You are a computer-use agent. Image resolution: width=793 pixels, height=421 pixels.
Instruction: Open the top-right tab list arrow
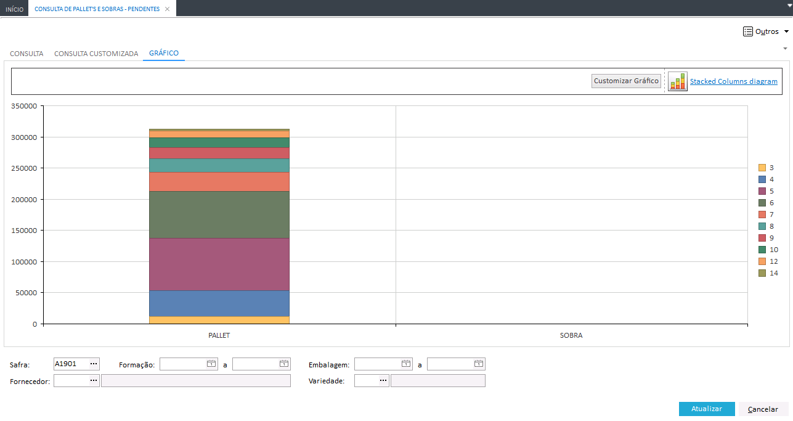[x=789, y=5]
